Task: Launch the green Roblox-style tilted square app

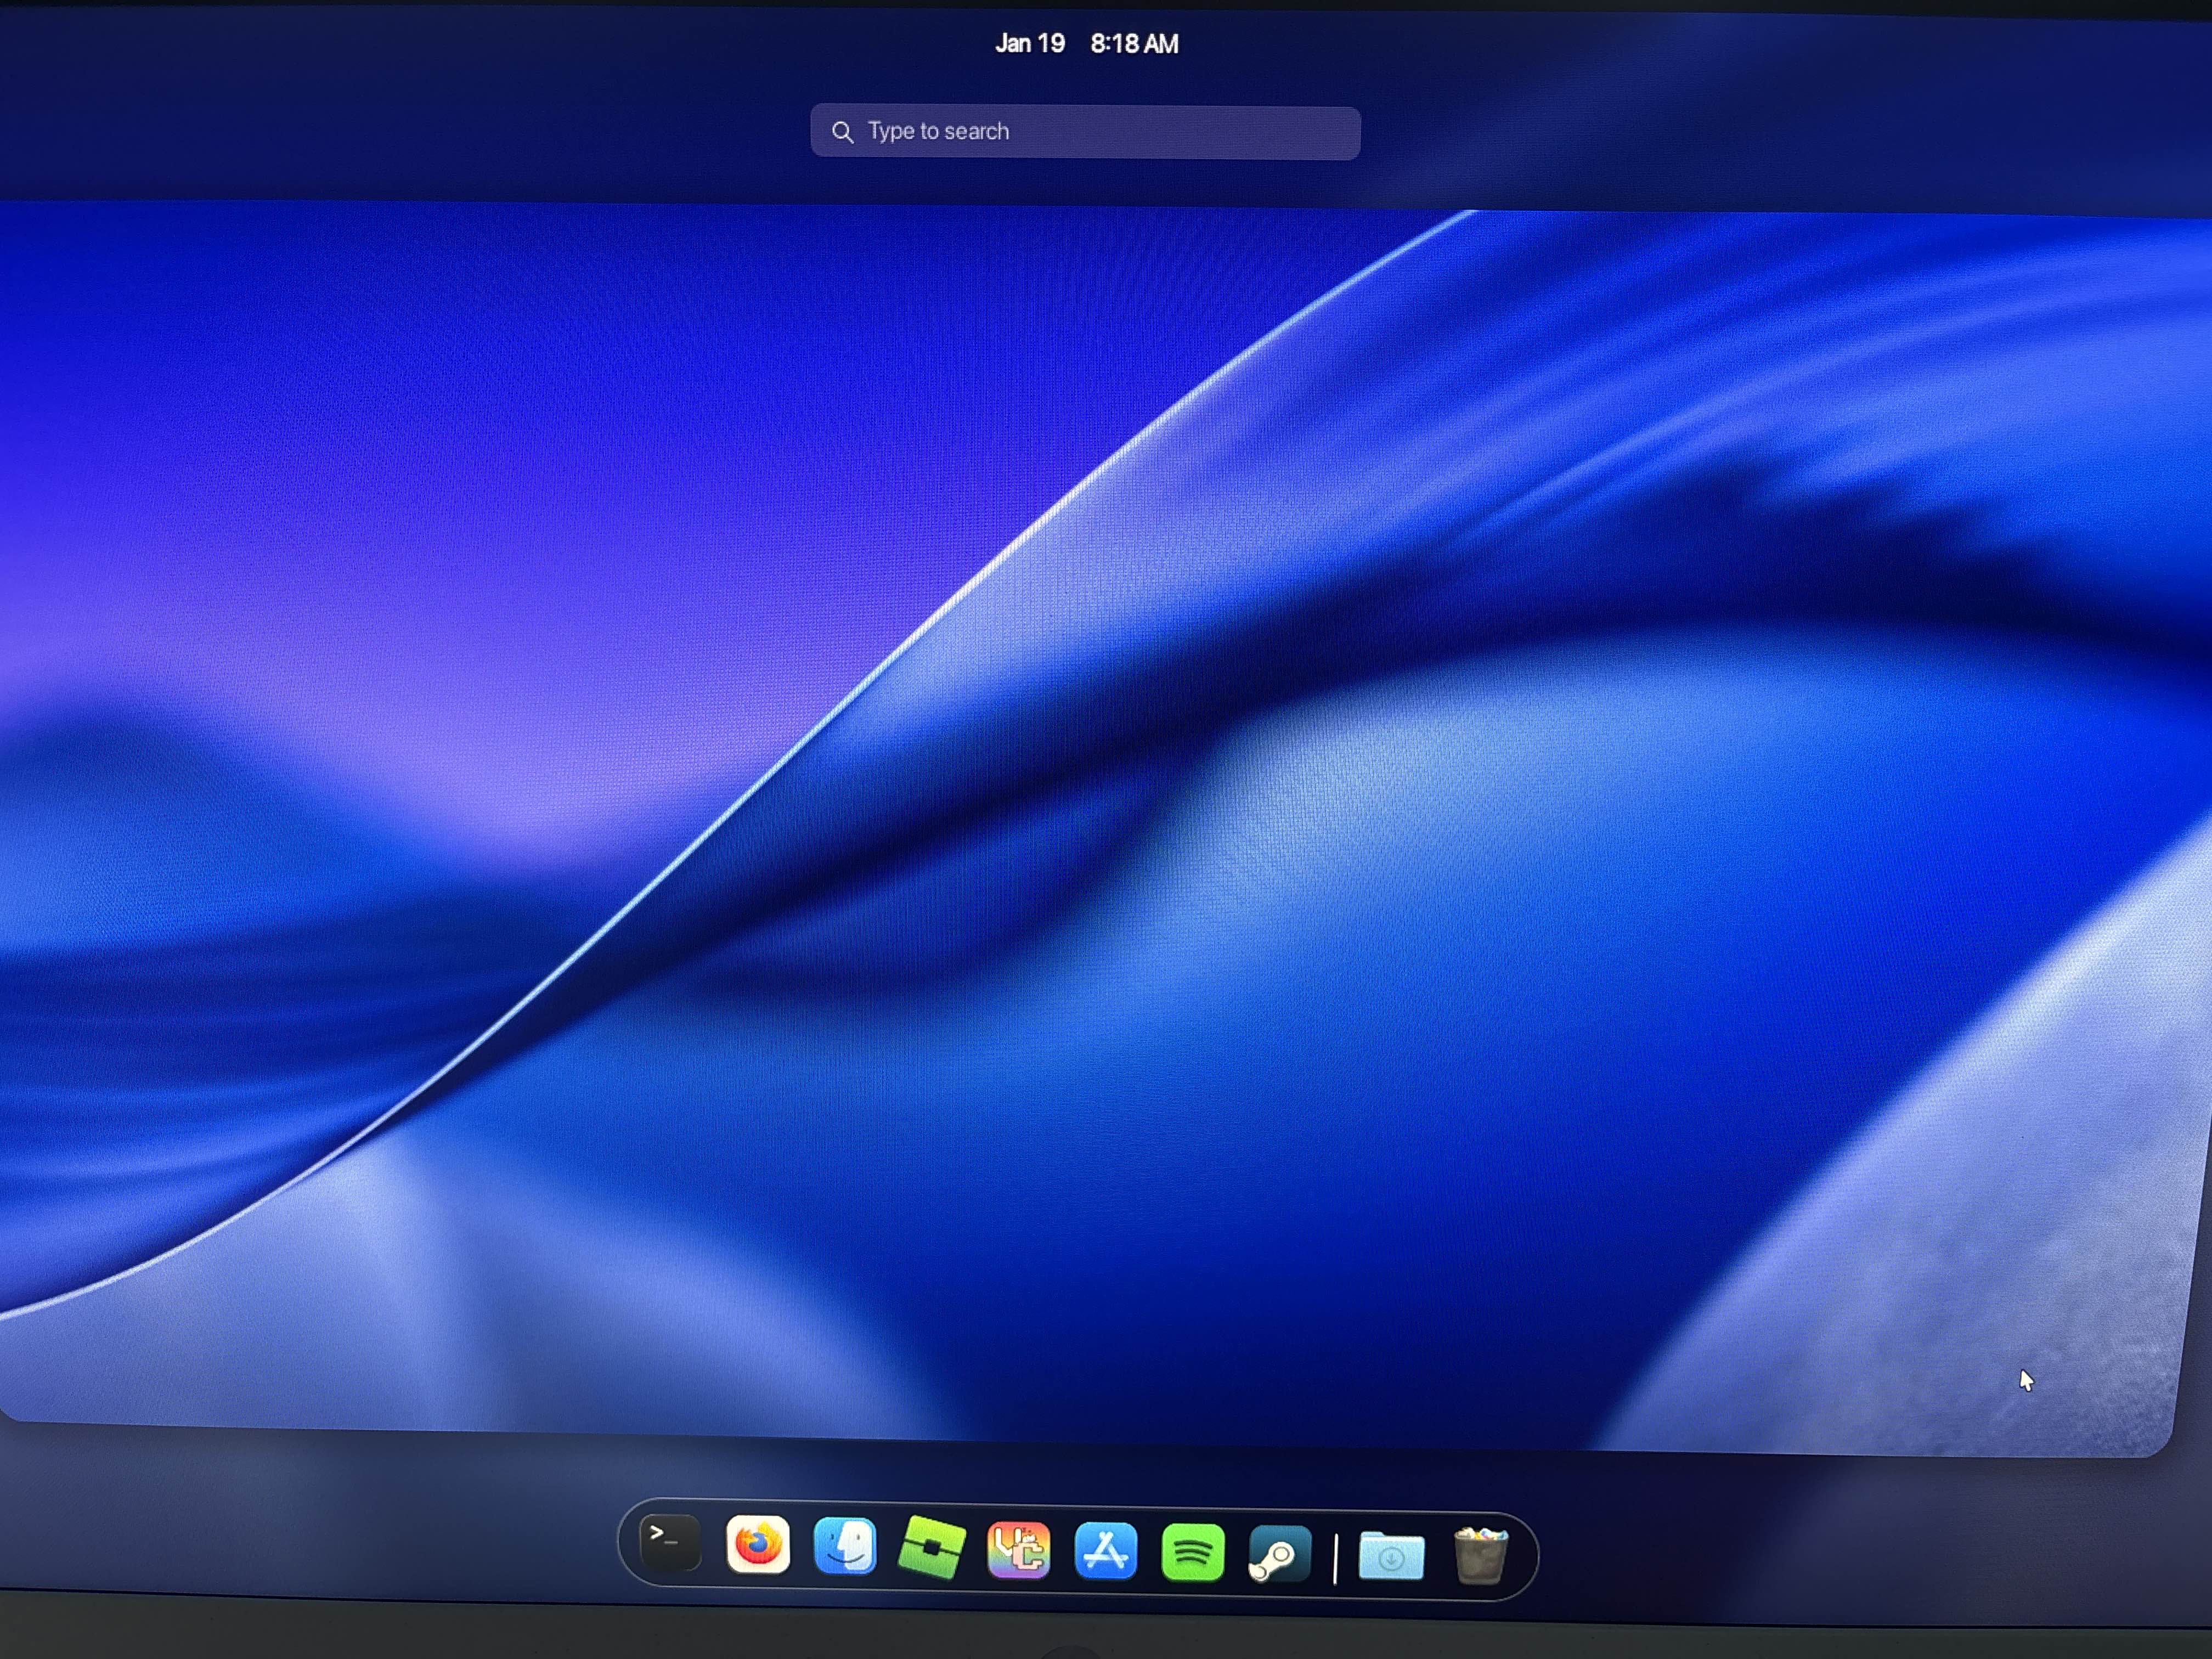Action: point(932,1549)
